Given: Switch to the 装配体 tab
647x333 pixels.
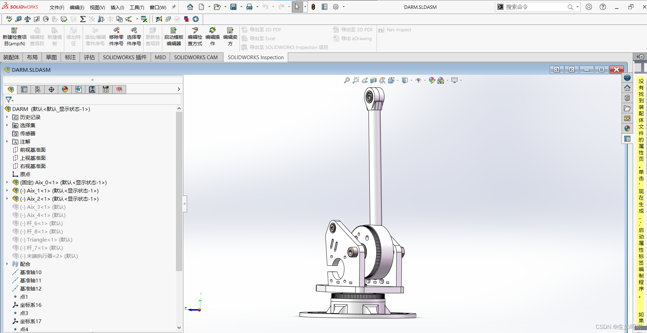Looking at the screenshot, I should point(11,57).
